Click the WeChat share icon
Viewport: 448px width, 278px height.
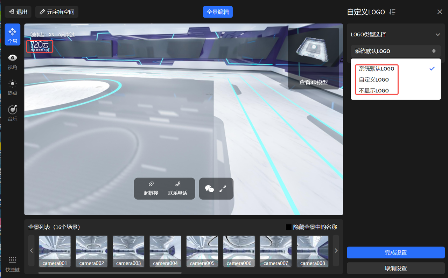(209, 189)
